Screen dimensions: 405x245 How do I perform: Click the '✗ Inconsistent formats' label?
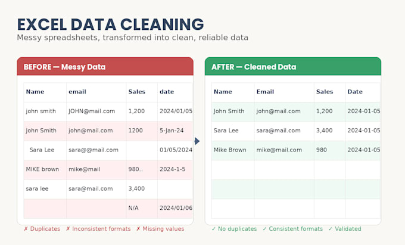pyautogui.click(x=98, y=229)
